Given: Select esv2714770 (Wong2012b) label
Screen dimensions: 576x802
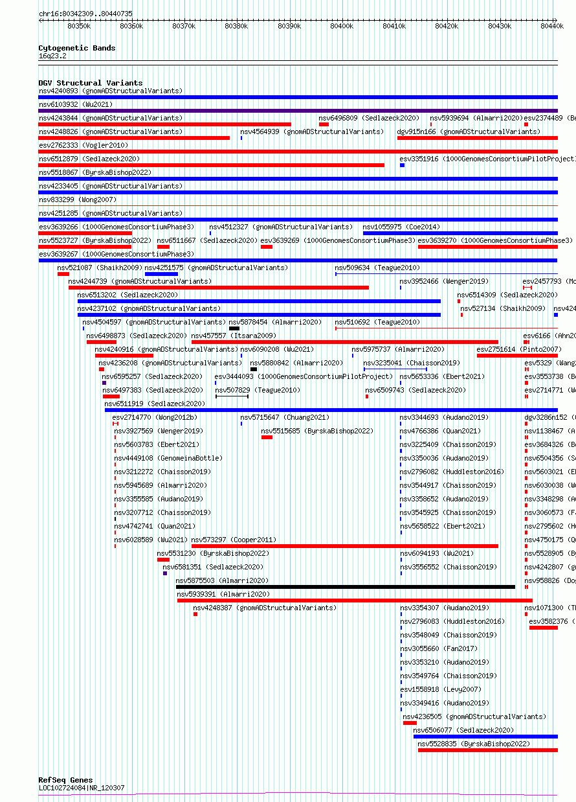Looking at the screenshot, I should [155, 417].
